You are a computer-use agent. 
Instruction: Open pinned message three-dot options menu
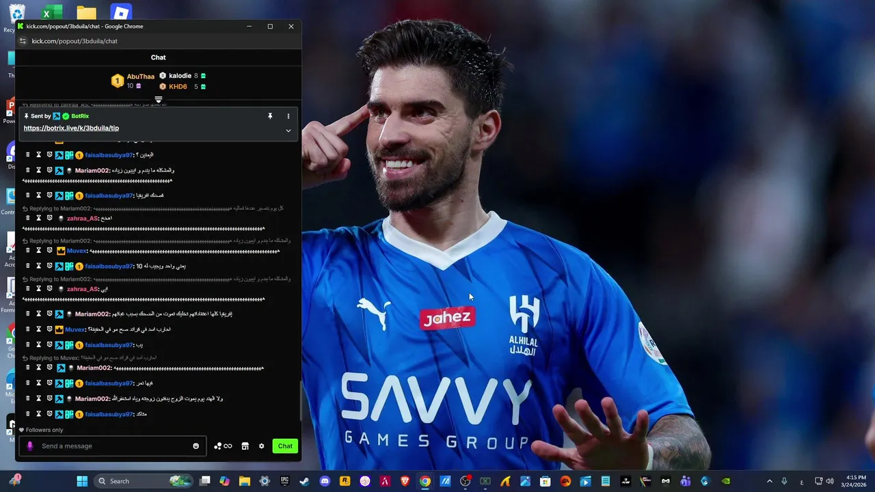pyautogui.click(x=288, y=116)
